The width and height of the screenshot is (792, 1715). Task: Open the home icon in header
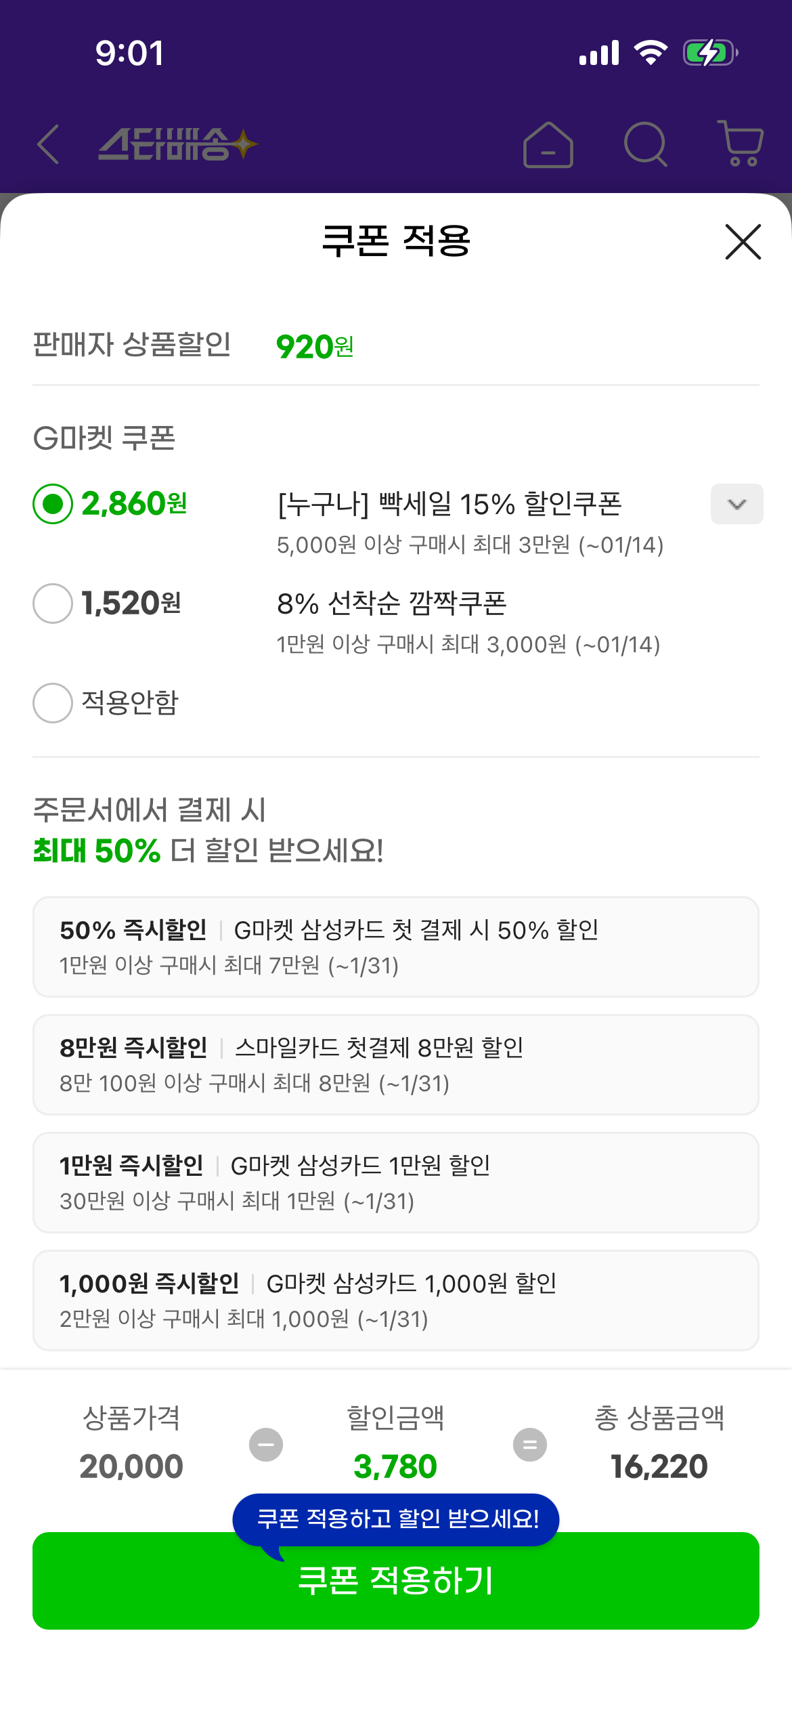click(548, 145)
